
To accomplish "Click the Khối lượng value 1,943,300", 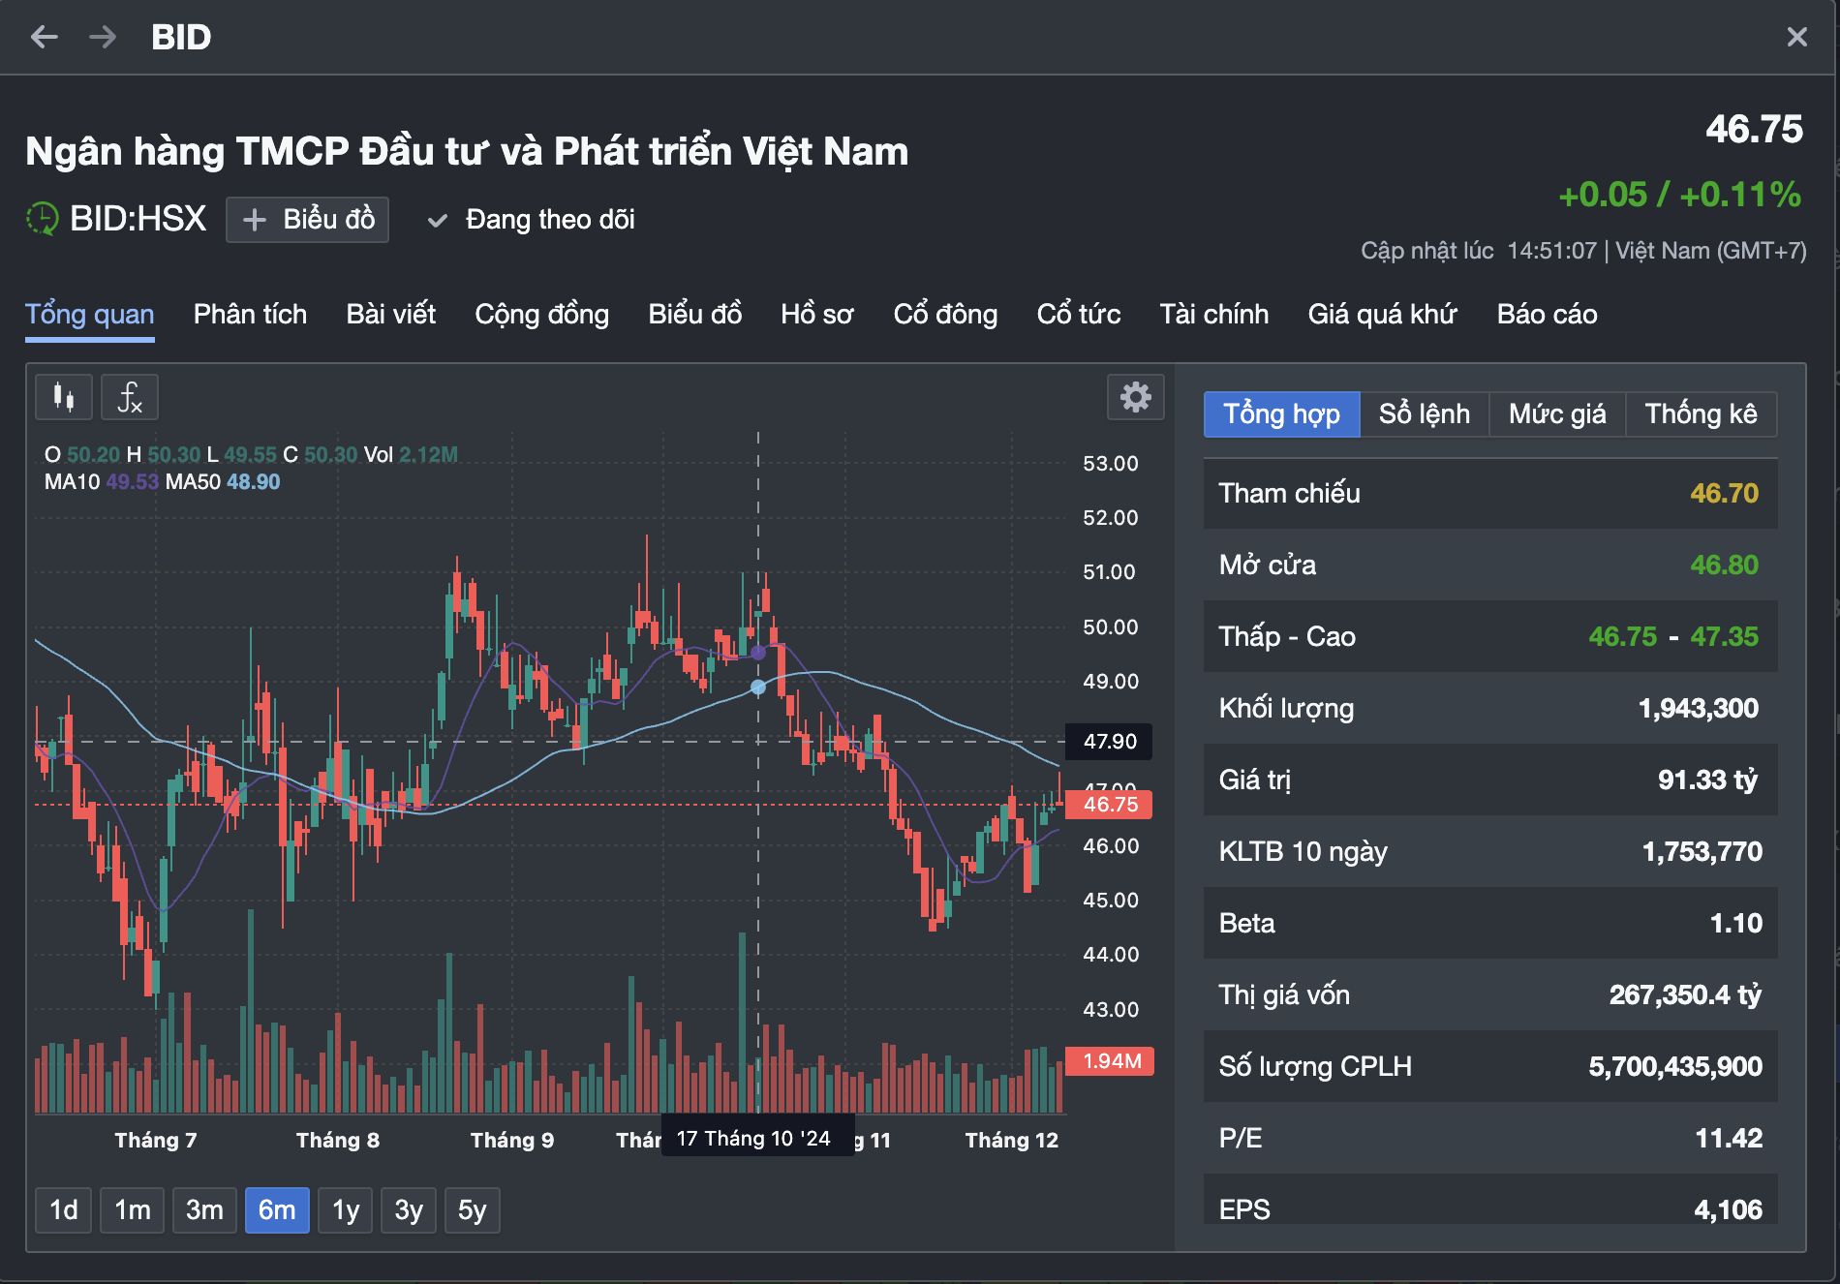I will click(1699, 709).
